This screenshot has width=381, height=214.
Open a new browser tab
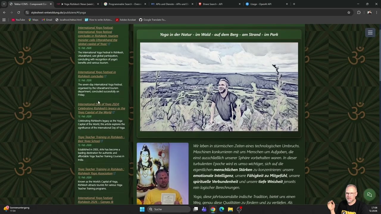[294, 4]
